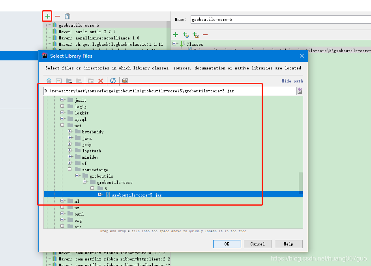Click the specify documentation URL plus-globe icon
Viewport: 371px width, 266px height.
click(x=185, y=35)
